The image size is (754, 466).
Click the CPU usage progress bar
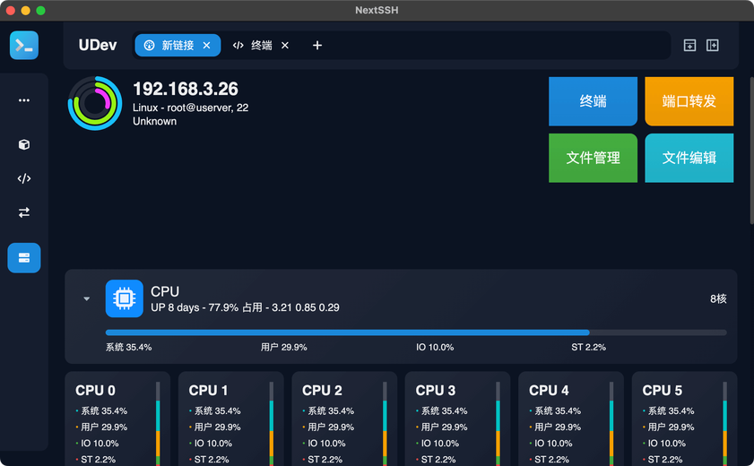(416, 332)
